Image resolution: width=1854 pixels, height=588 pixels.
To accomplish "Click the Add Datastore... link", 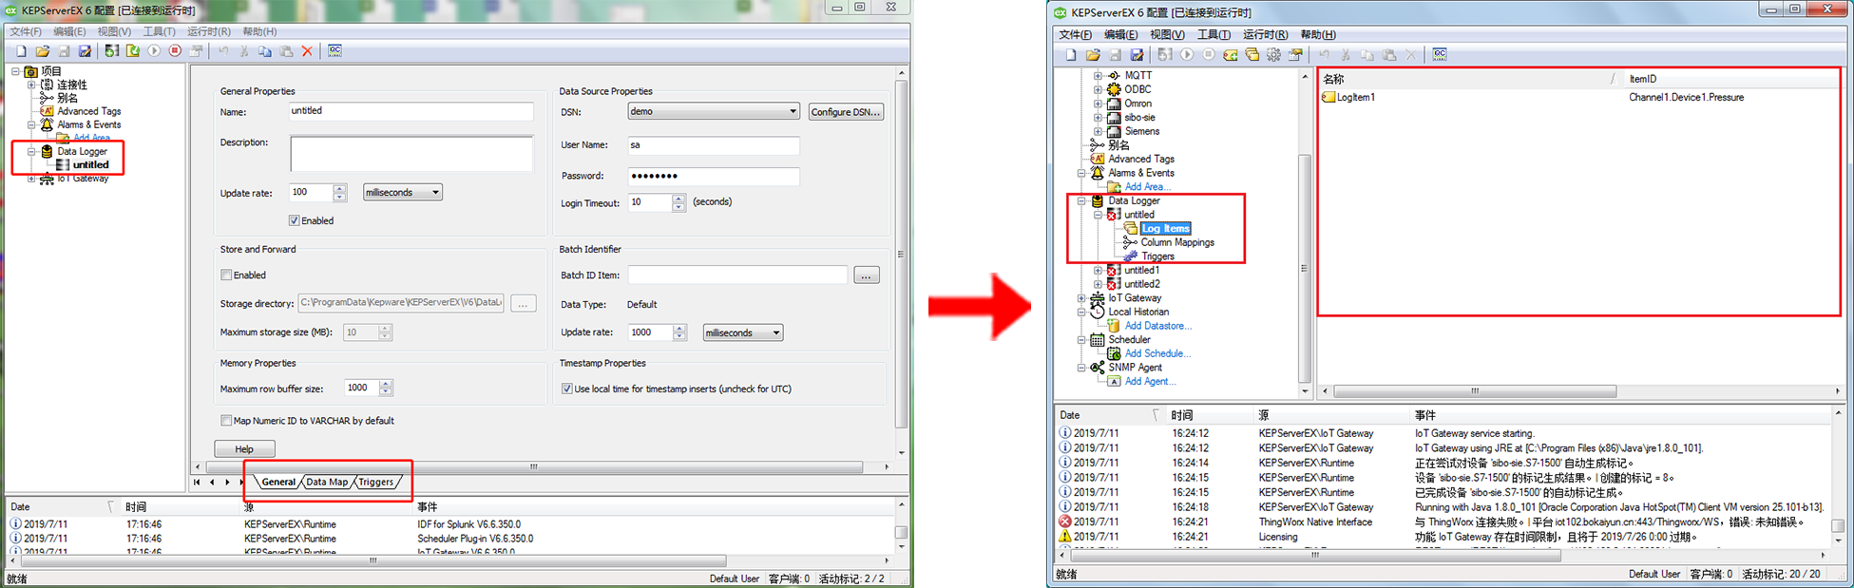I will [x=1157, y=326].
